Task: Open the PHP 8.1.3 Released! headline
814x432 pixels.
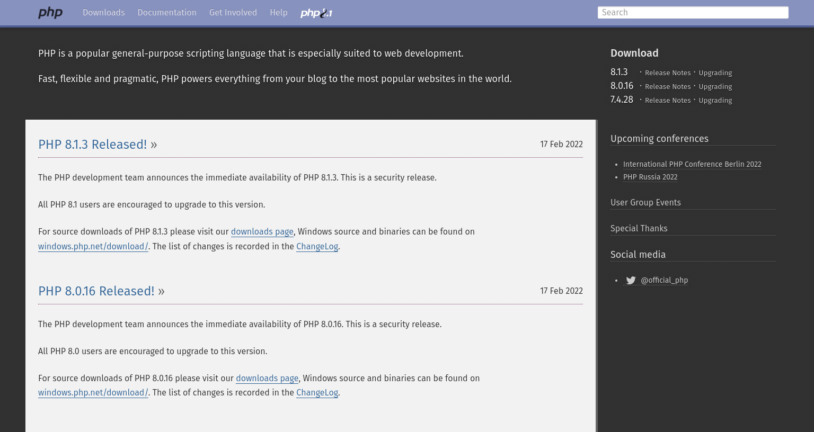Action: click(93, 145)
